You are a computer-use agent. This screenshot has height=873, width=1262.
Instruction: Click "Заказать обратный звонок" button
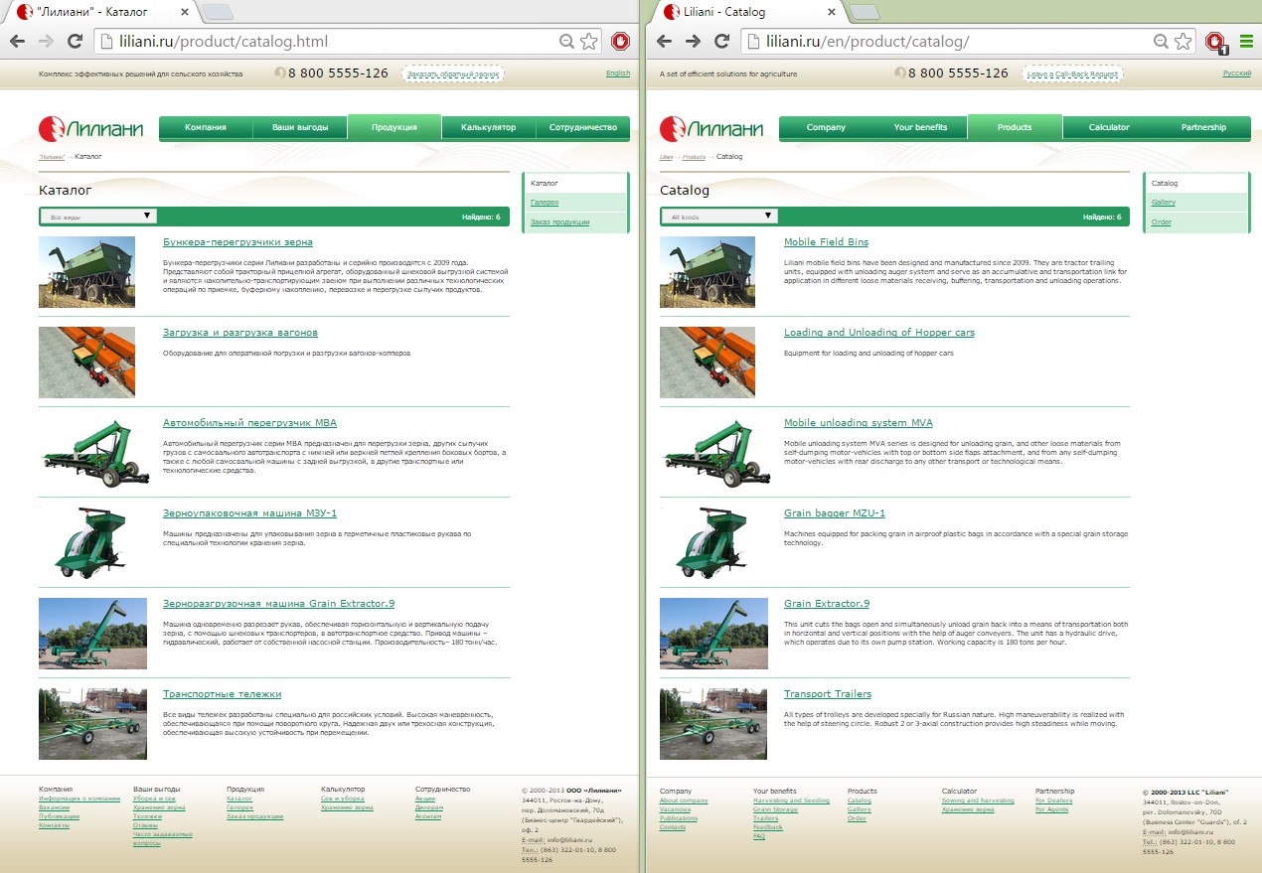point(452,73)
